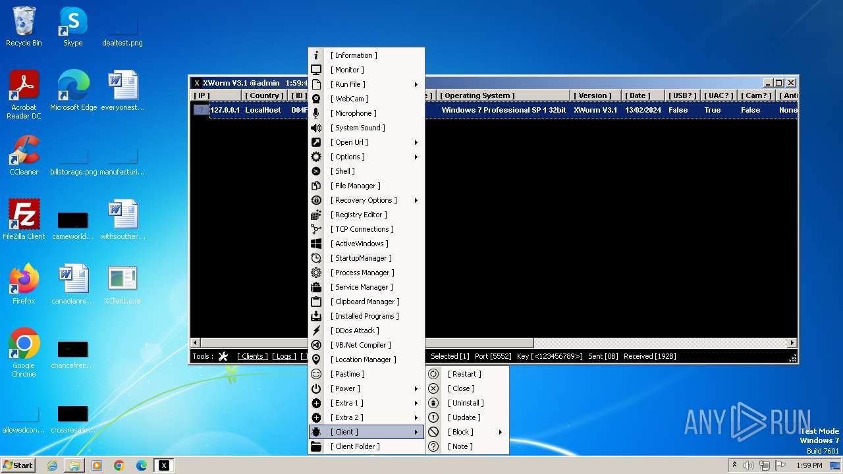Image resolution: width=843 pixels, height=474 pixels.
Task: Expand the Run File submenu arrow
Action: [416, 84]
